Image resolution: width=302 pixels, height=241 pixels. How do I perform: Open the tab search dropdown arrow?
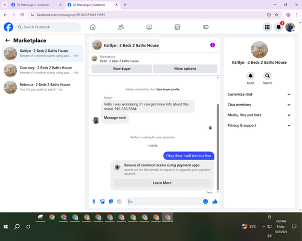pyautogui.click(x=4, y=5)
